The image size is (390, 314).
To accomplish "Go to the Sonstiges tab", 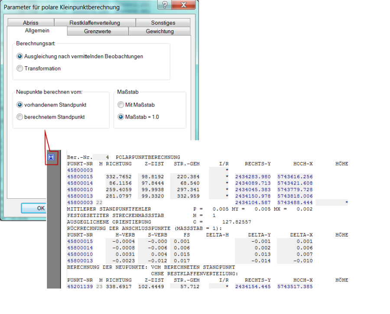I will coord(163,23).
